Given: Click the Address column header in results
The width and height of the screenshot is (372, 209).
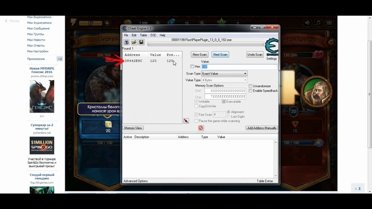Looking at the screenshot, I should 132,55.
